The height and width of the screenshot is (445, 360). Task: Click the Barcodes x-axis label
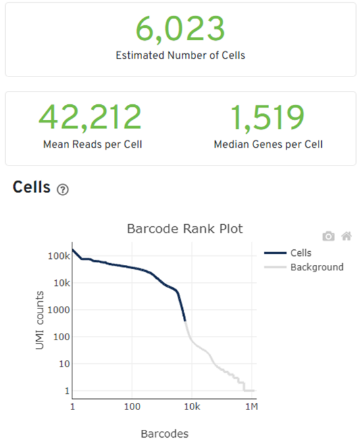165,434
